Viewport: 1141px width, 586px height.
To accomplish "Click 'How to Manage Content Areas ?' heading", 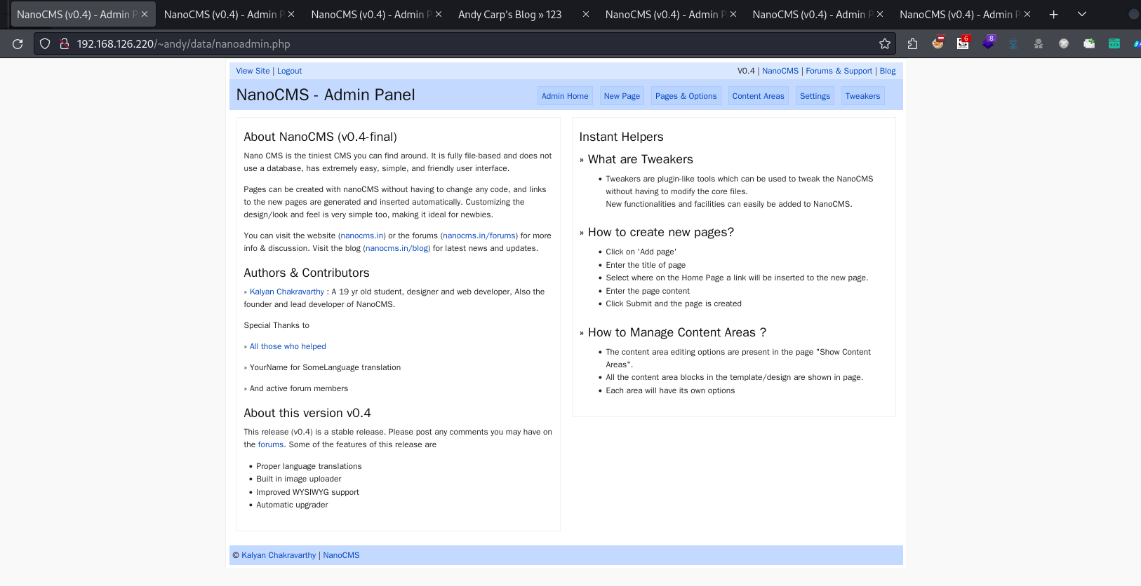I will click(677, 332).
